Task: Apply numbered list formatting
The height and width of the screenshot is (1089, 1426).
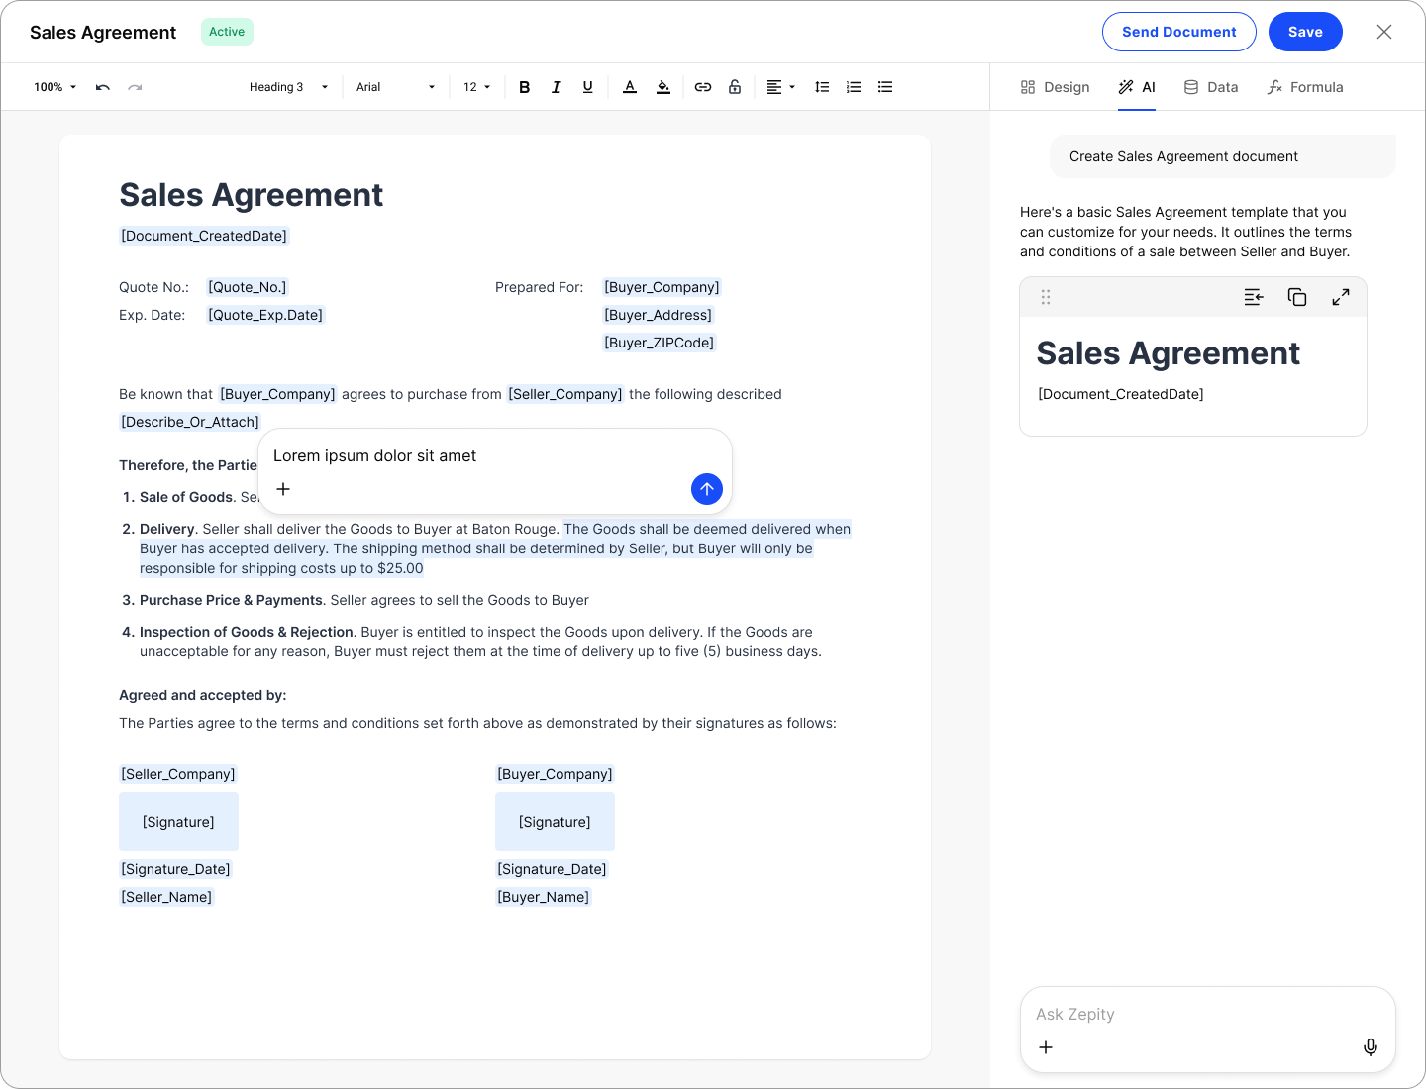Action: point(854,87)
